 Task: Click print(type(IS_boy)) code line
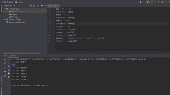tap(66, 29)
